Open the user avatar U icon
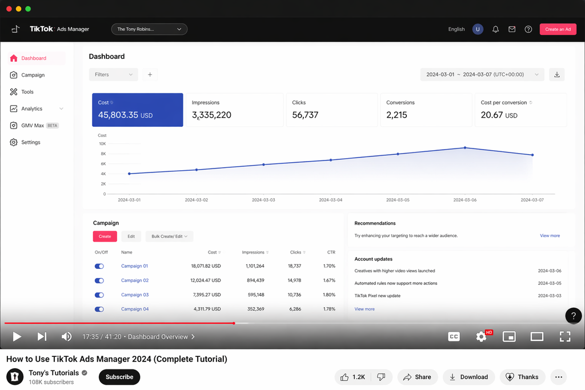 click(x=478, y=29)
